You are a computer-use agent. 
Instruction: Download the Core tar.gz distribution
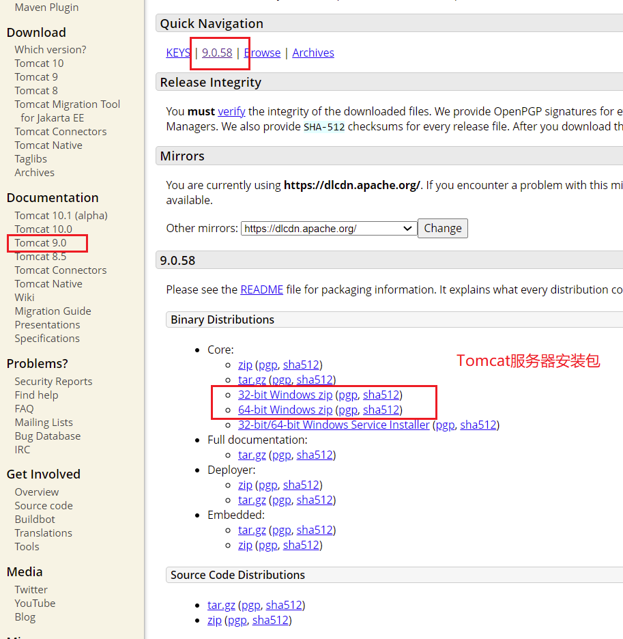tap(252, 380)
